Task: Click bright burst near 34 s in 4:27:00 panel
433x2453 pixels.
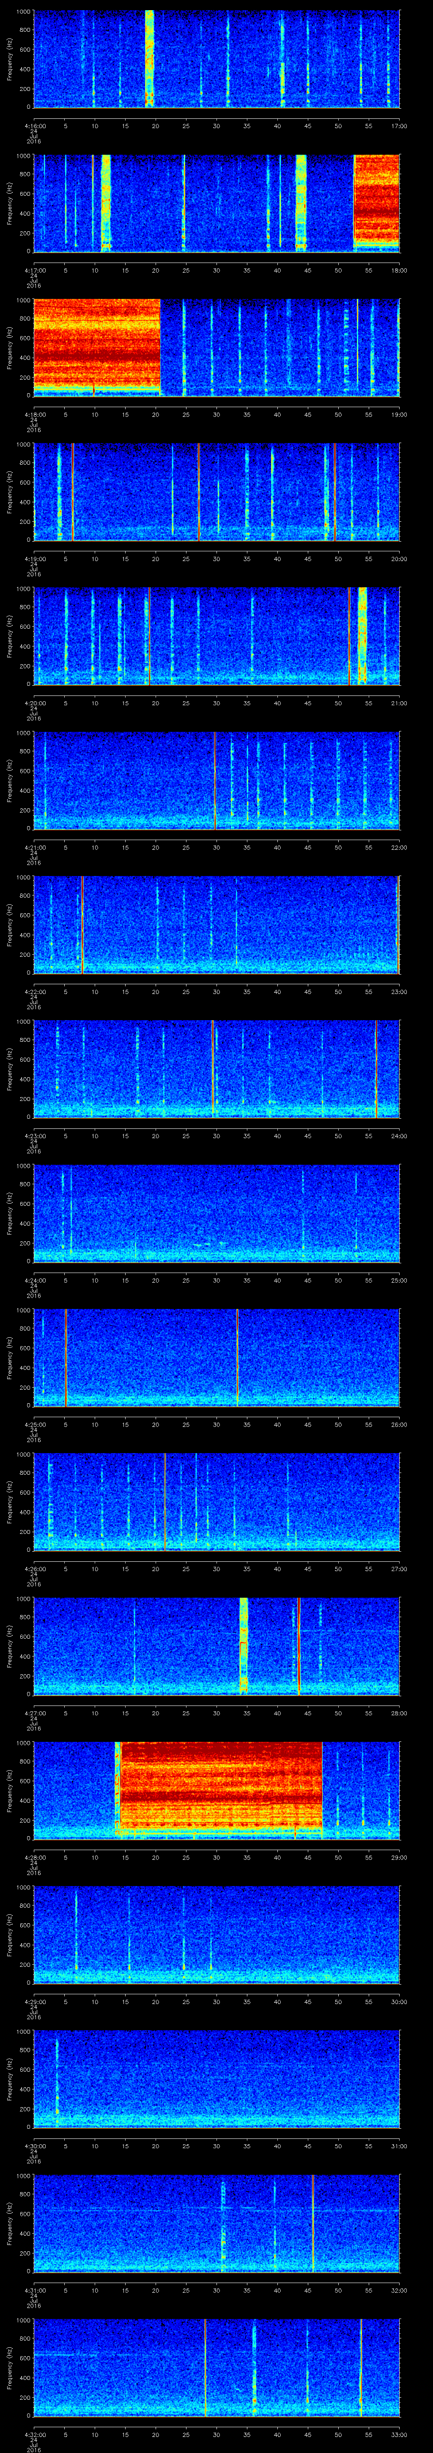Action: click(244, 1645)
